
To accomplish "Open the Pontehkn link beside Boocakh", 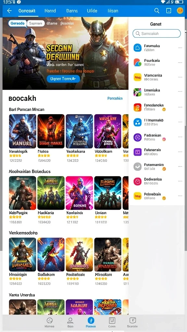I will (115, 98).
